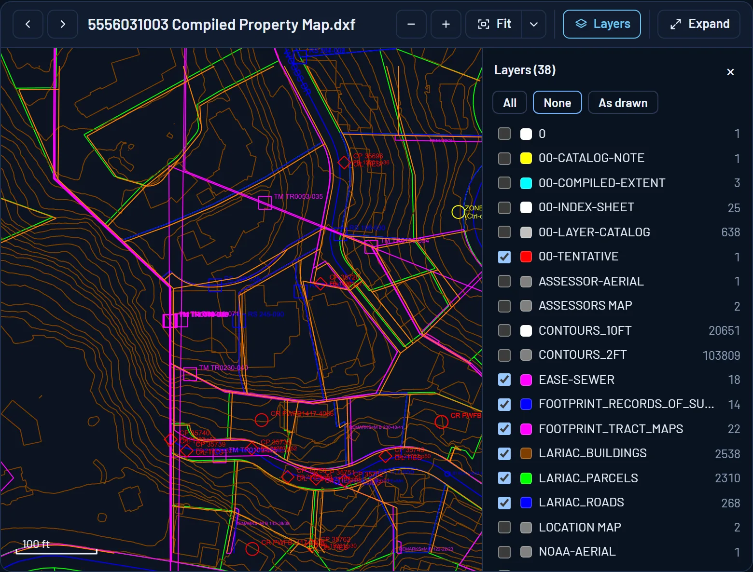Expand the viewer with Expand button

pos(699,24)
